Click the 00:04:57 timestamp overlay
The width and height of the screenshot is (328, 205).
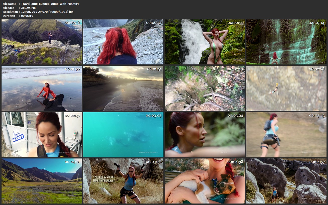(x=317, y=162)
